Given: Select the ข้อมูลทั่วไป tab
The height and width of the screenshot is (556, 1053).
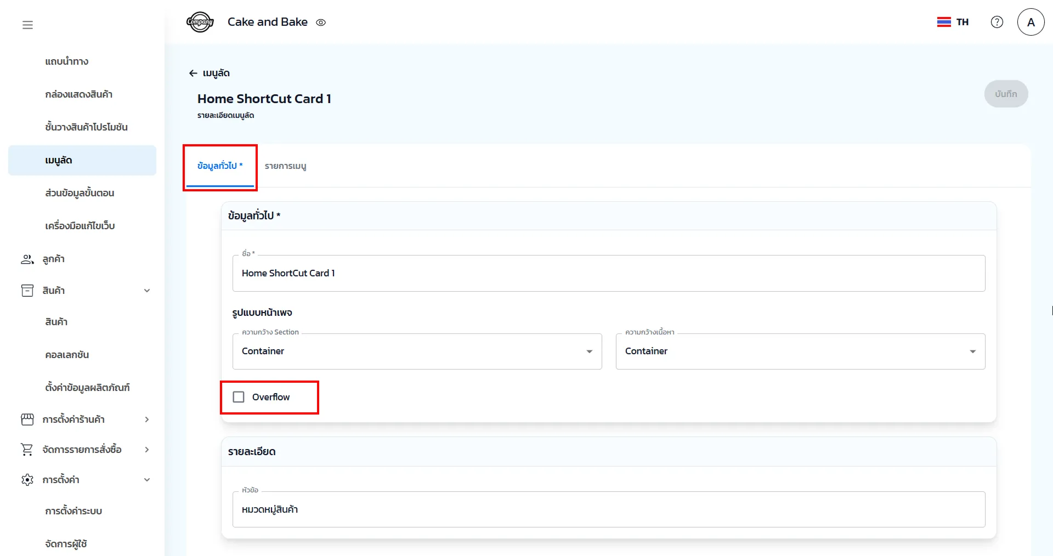Looking at the screenshot, I should pos(219,166).
